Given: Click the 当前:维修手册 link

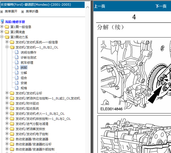Looking at the screenshot, I should pos(15,22).
